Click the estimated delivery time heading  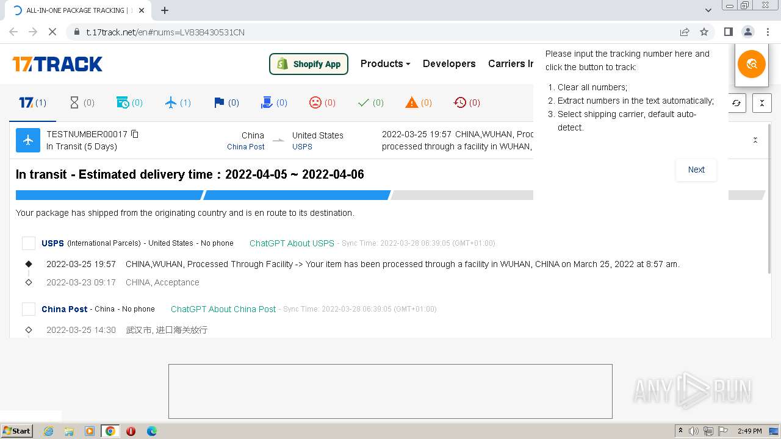pyautogui.click(x=190, y=174)
